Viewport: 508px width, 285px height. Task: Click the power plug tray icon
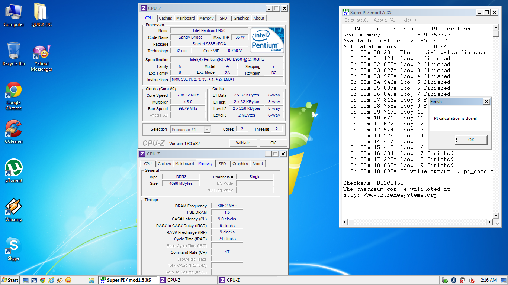click(462, 280)
